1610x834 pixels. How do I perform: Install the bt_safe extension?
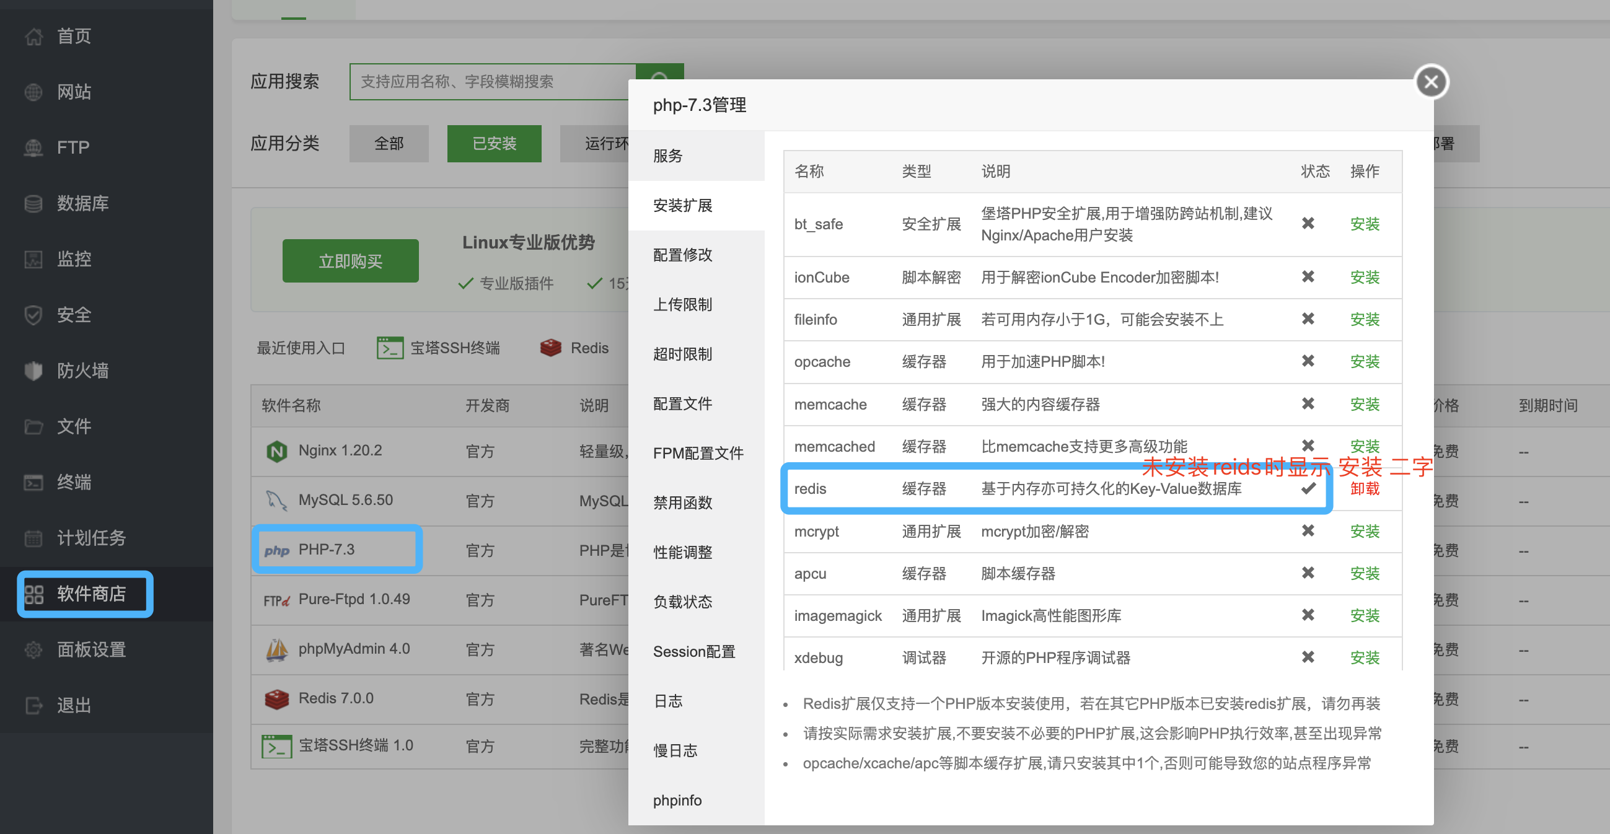click(1365, 224)
